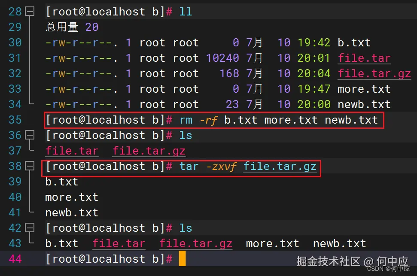Open the file.tar link on line 31
Screen dimensions: 417x276
tap(364, 58)
